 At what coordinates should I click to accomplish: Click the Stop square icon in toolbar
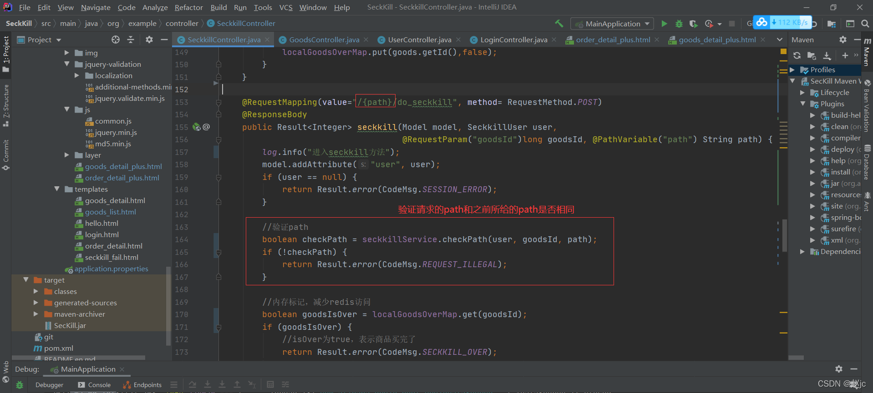pyautogui.click(x=732, y=24)
